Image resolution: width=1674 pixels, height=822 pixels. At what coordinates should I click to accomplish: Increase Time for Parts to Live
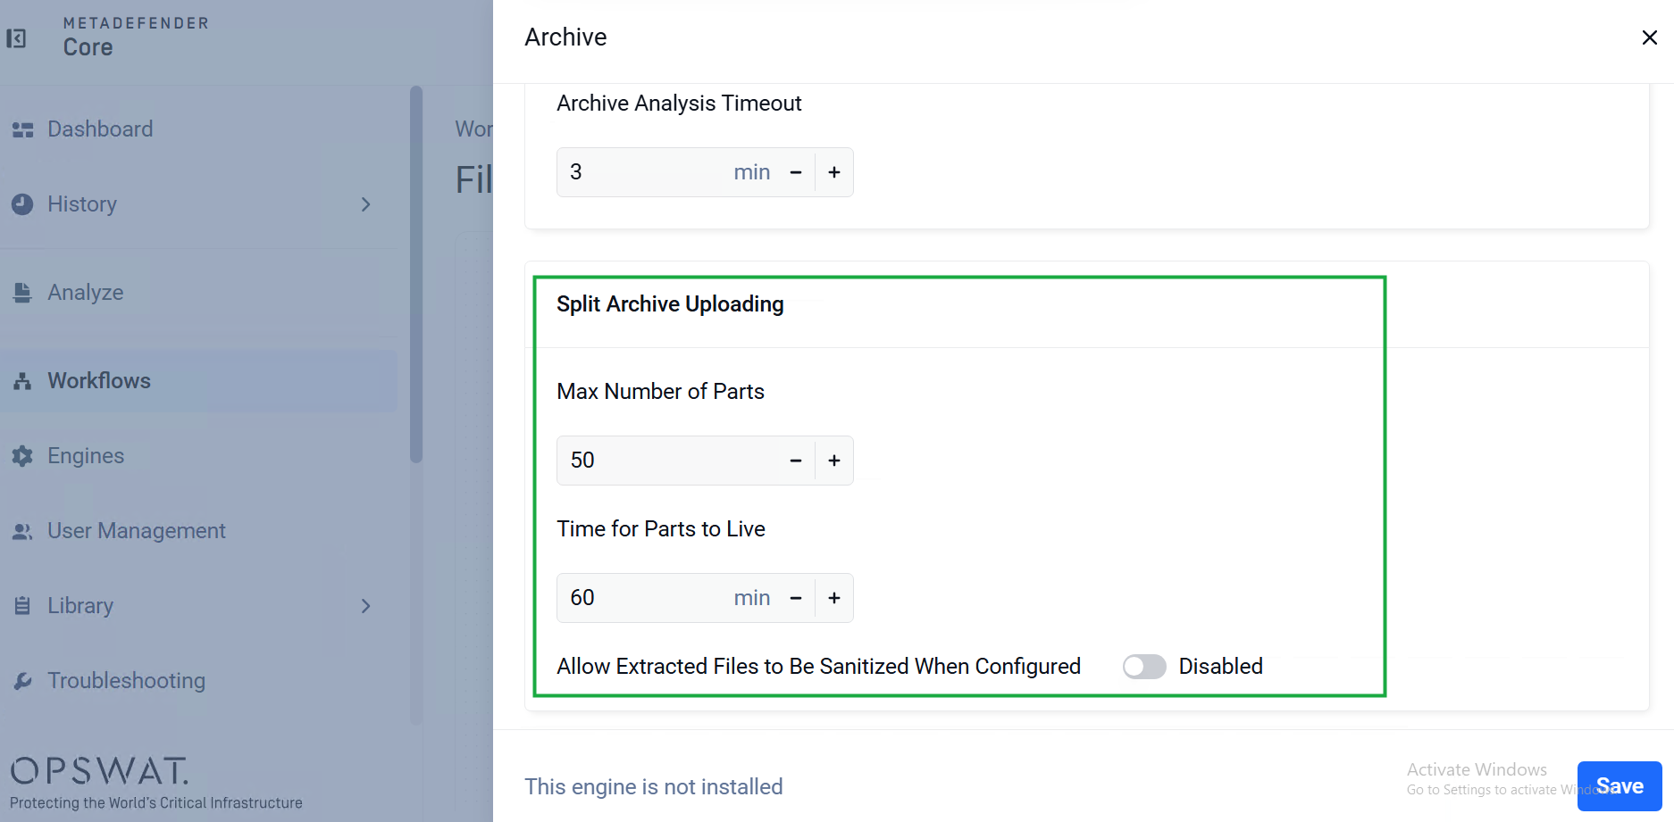(834, 598)
